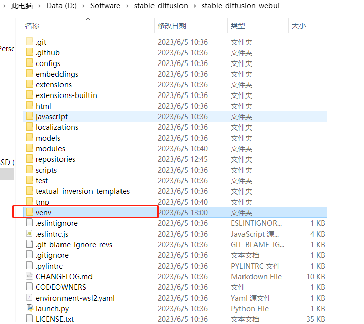This screenshot has height=324, width=364.
Task: Click the configs folder icon
Action: coord(29,63)
